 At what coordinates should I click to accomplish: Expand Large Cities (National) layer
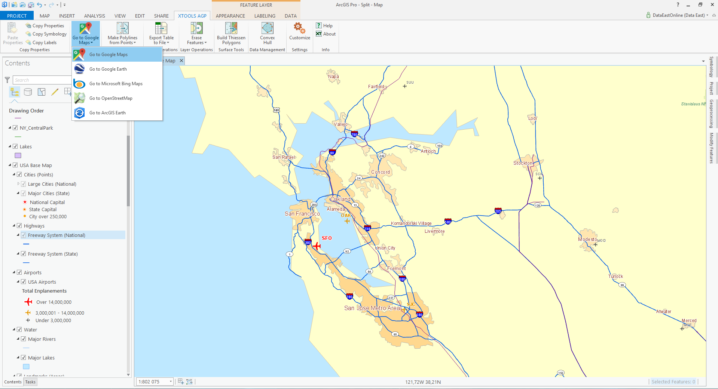(x=18, y=184)
